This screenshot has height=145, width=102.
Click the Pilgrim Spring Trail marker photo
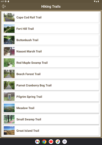(9, 97)
